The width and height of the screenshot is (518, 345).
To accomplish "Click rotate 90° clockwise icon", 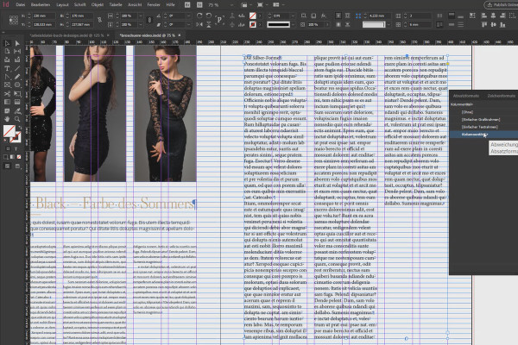I will point(199,16).
